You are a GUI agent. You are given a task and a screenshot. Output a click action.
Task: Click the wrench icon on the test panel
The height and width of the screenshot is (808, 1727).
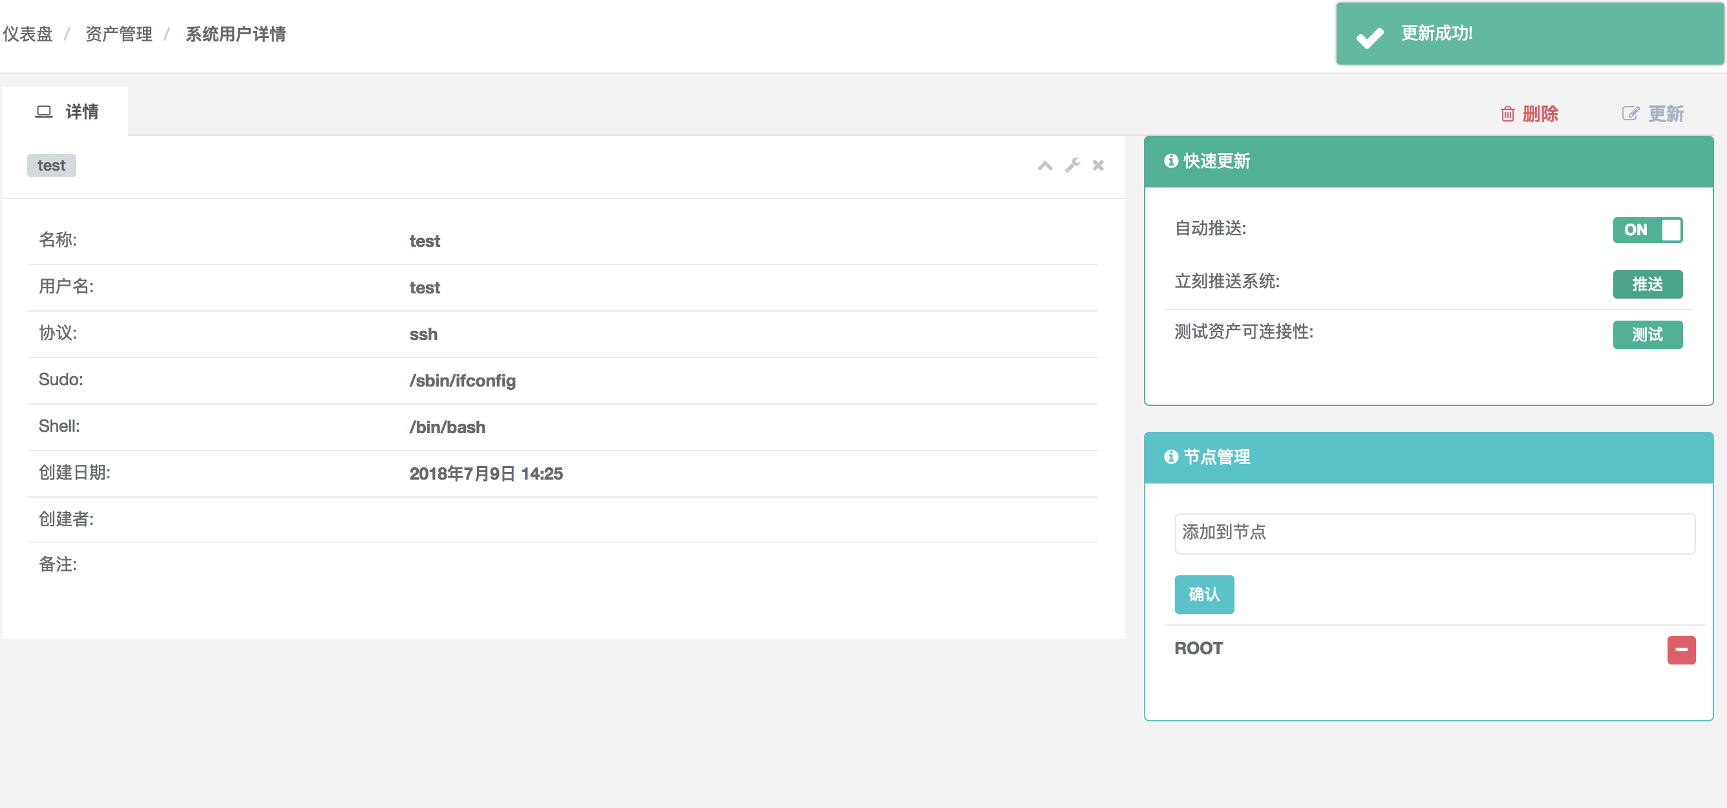[x=1072, y=165]
